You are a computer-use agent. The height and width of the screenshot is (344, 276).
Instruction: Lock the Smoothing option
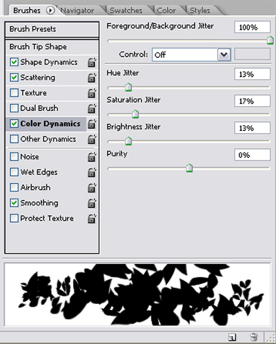point(92,203)
